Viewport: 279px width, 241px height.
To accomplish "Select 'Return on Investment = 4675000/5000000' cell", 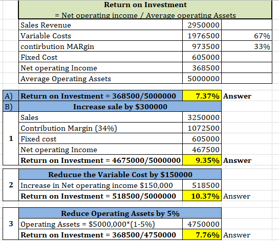I will click(x=100, y=160).
